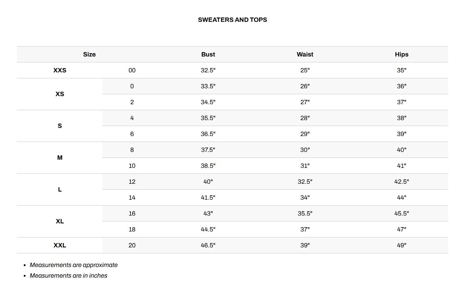The image size is (466, 297).
Task: Click the M size label
Action: (x=60, y=158)
